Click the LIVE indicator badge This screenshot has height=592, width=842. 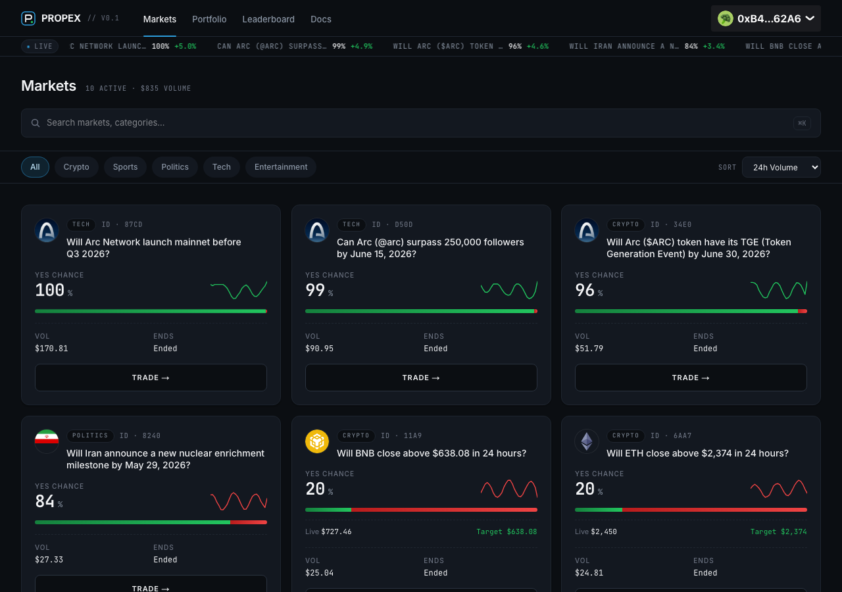click(x=39, y=47)
